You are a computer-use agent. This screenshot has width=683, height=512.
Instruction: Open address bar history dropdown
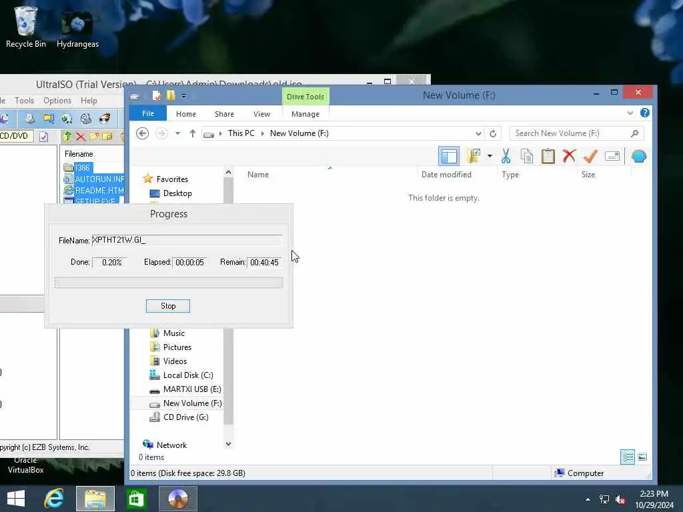[x=478, y=133]
